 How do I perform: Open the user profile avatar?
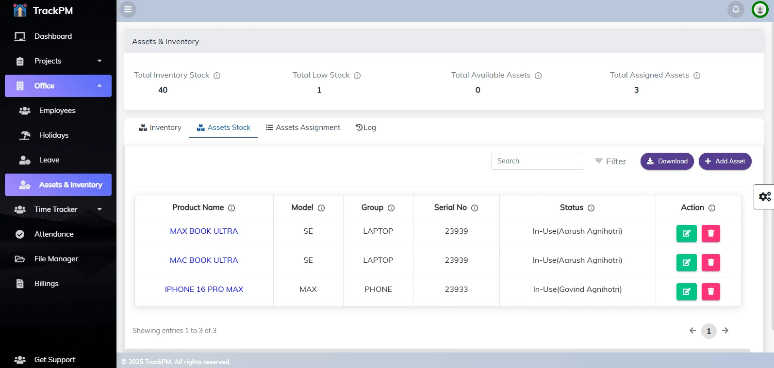[x=760, y=9]
